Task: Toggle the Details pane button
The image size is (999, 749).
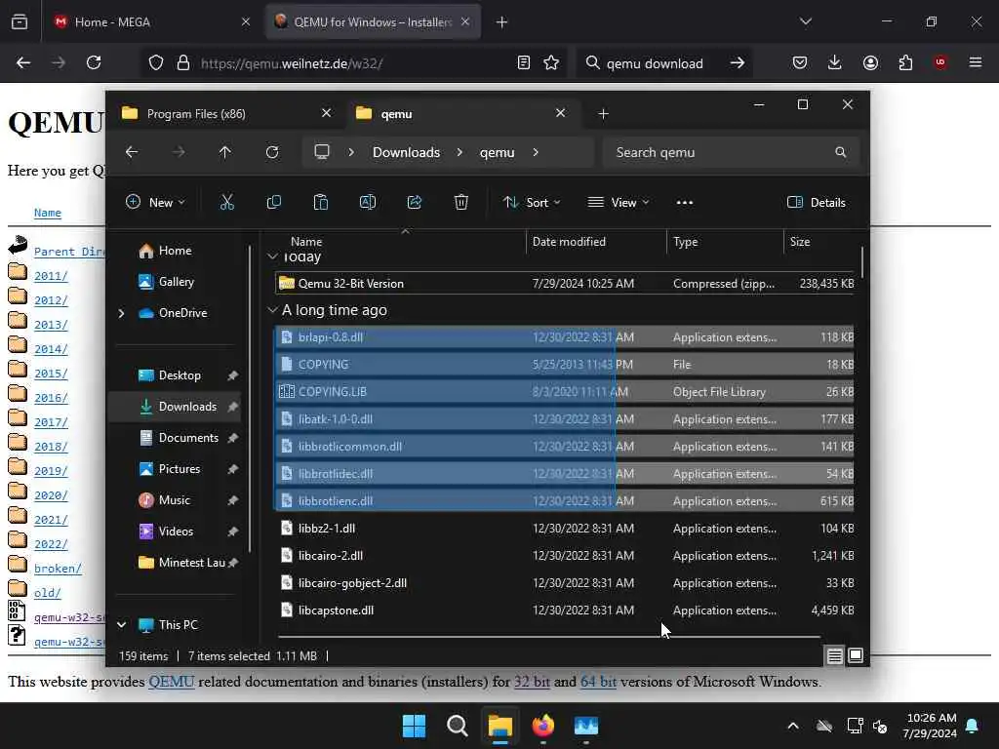Action: tap(817, 203)
